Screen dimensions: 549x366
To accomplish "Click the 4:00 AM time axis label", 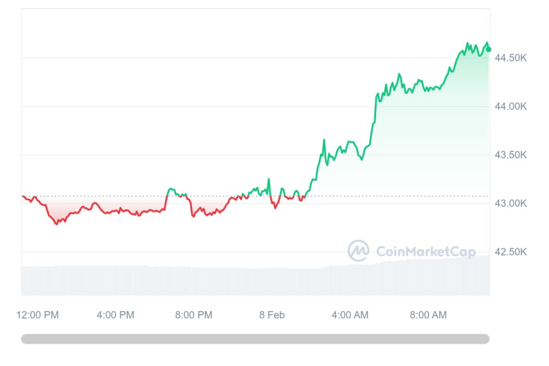I will [x=350, y=315].
